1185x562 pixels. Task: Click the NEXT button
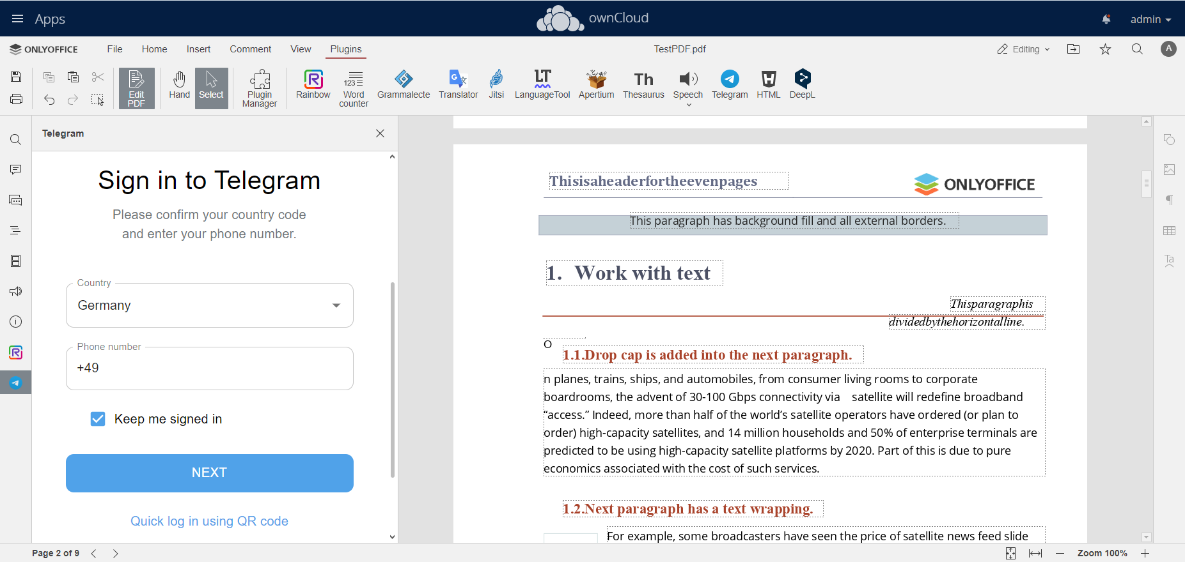(x=210, y=473)
